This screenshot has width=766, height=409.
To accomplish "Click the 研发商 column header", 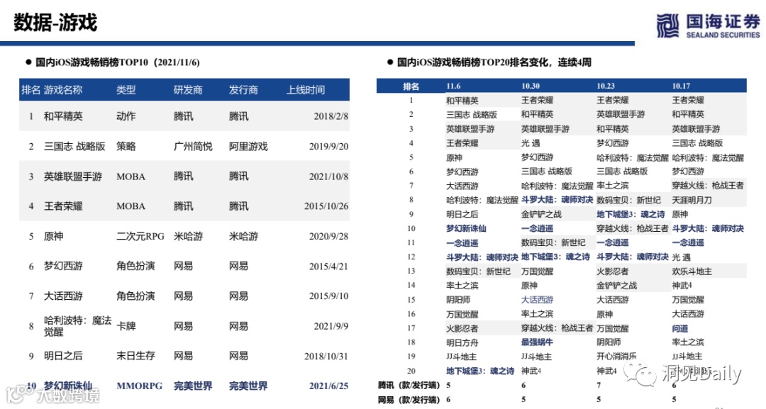I will [x=188, y=90].
